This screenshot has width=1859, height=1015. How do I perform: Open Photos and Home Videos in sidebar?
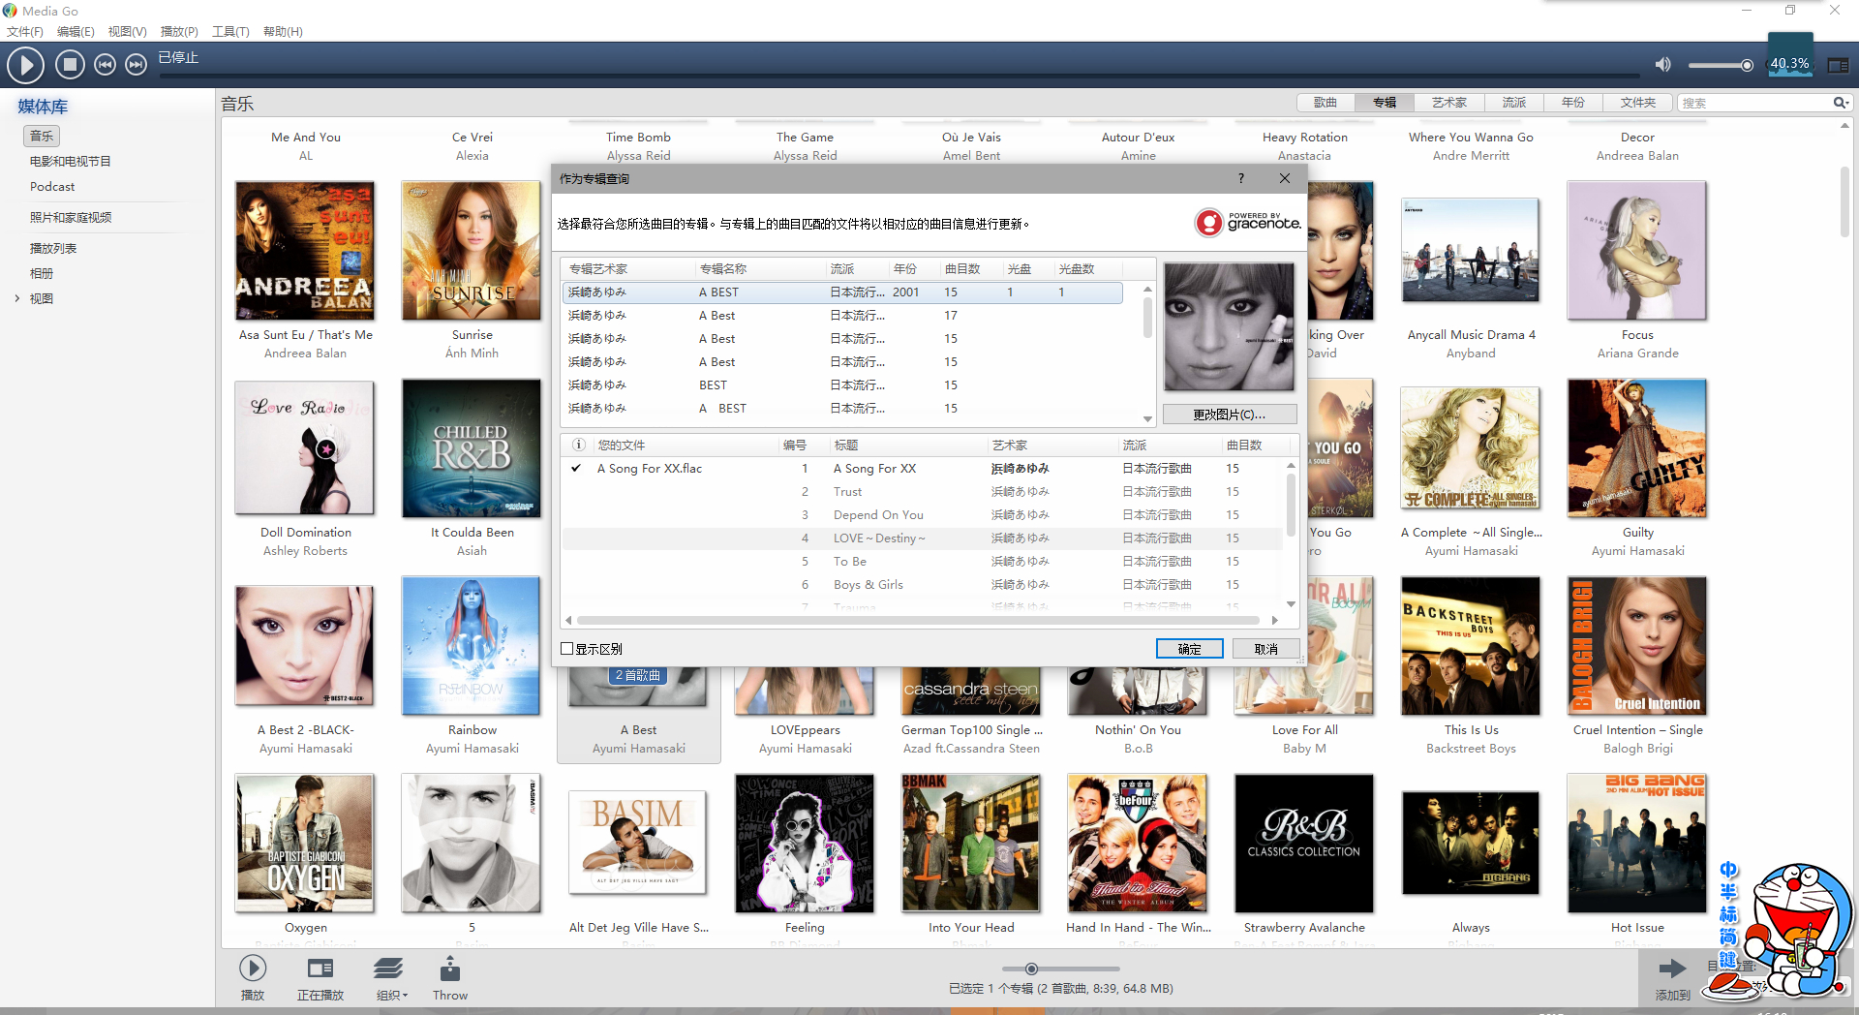point(70,218)
